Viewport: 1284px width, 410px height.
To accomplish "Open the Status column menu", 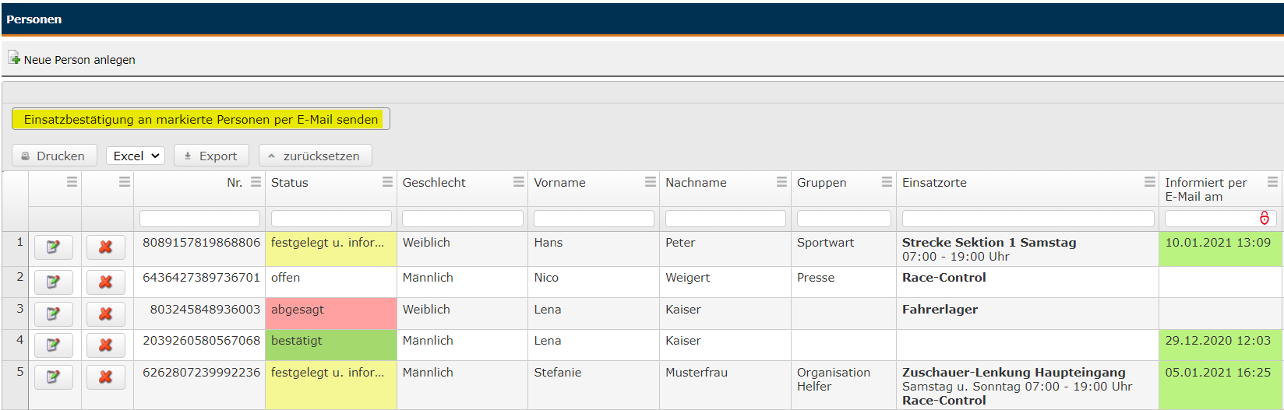I will pyautogui.click(x=387, y=182).
